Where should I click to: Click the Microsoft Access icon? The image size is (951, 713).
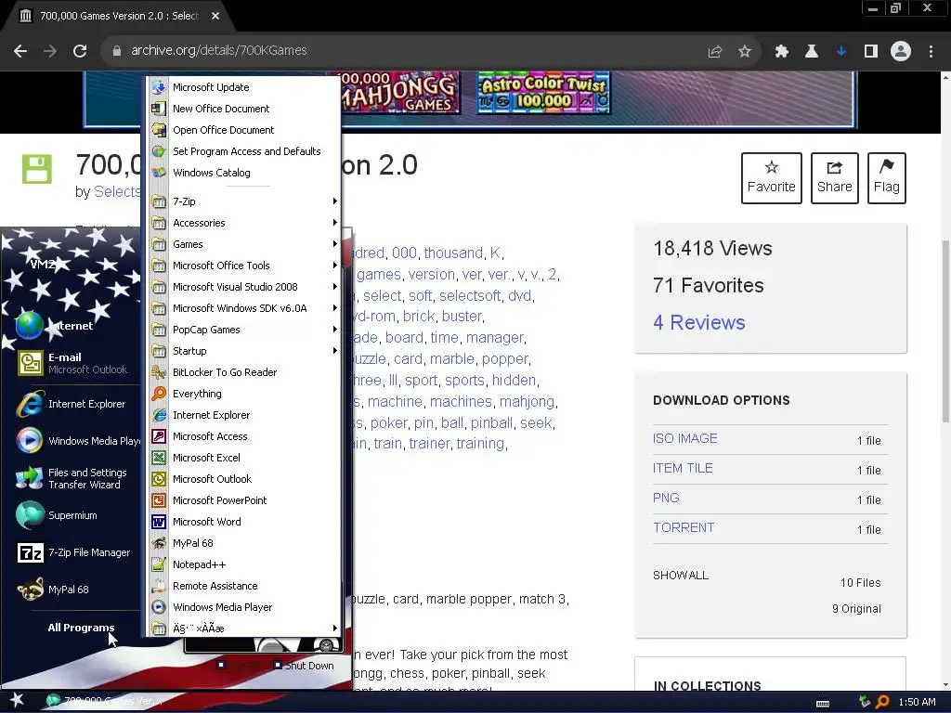click(159, 436)
